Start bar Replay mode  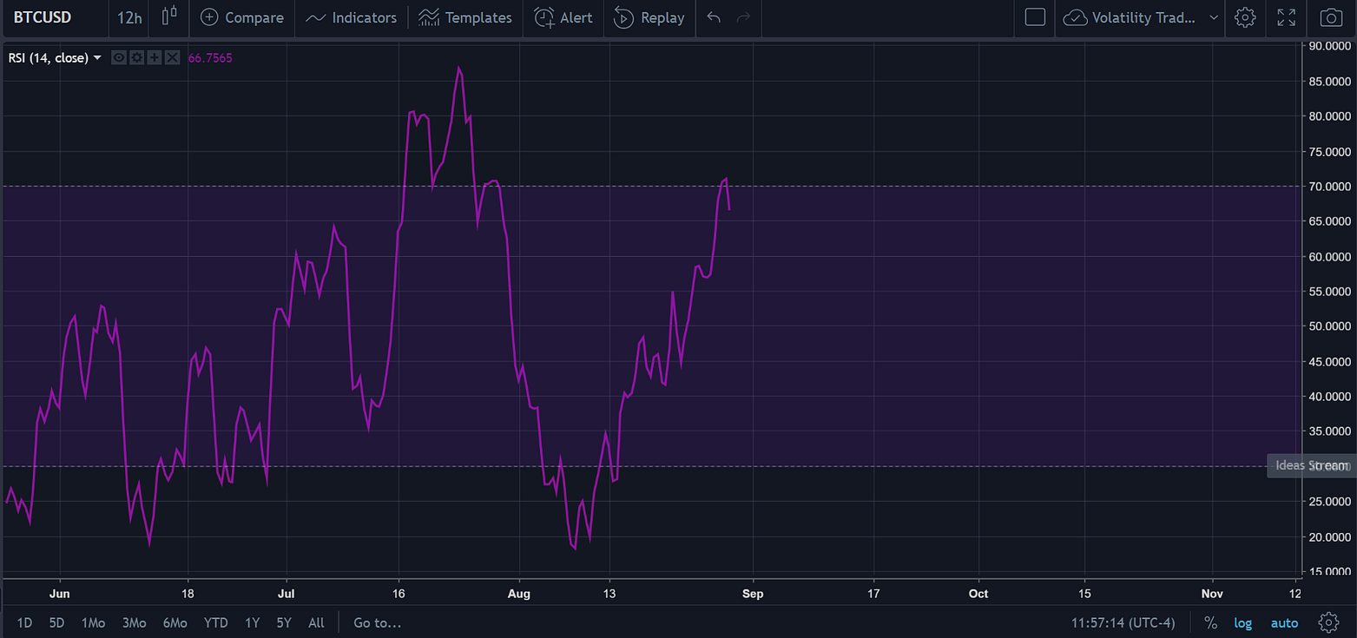[649, 17]
